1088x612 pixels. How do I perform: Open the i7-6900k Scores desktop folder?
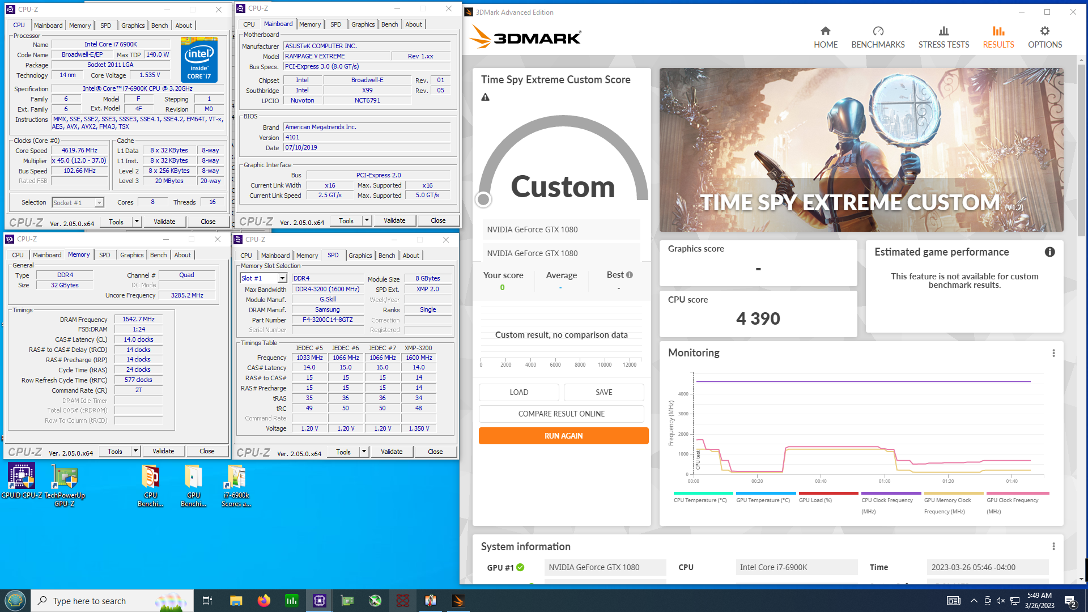[236, 486]
